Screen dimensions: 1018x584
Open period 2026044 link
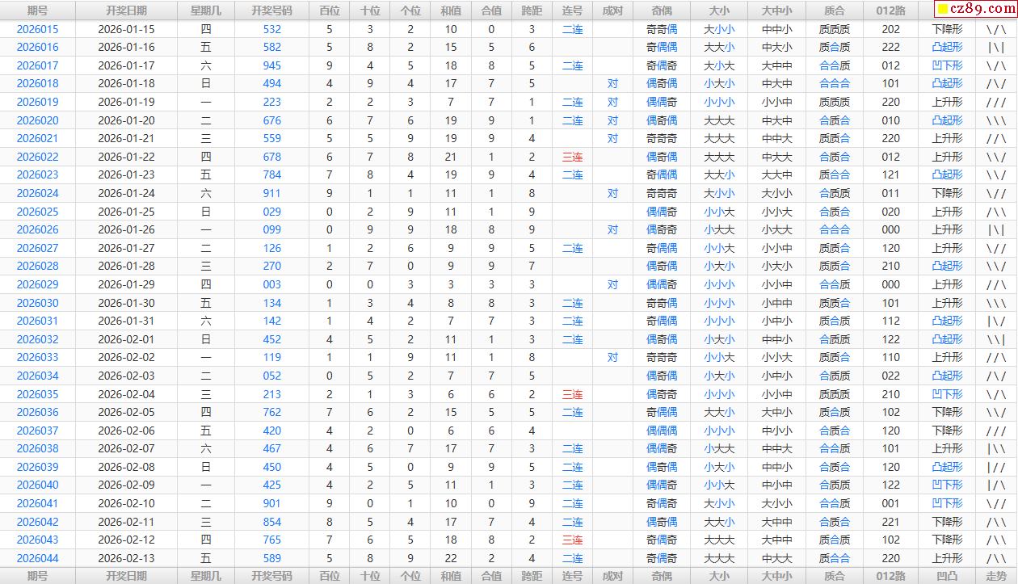[x=37, y=558]
